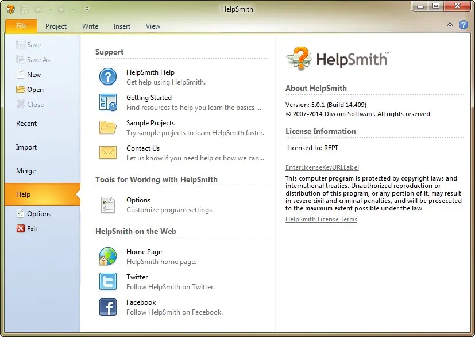Switch to the Insert tab
The image size is (475, 337).
tap(122, 26)
